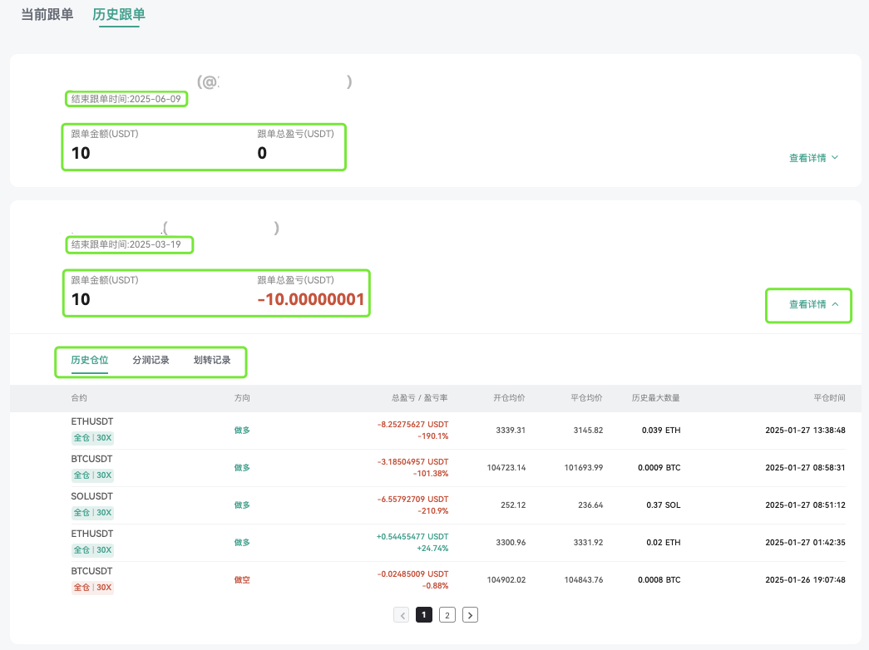Click the SOLUSDT 全仓|30X leverage badge
Viewport: 869px width, 650px height.
tap(92, 512)
